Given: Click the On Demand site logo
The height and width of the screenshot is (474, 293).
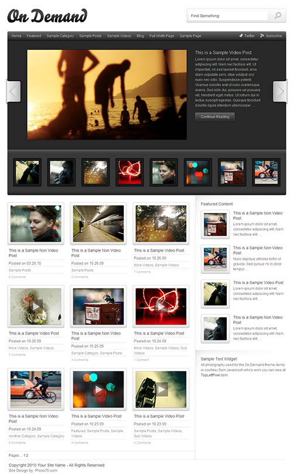Looking at the screenshot, I should 47,16.
